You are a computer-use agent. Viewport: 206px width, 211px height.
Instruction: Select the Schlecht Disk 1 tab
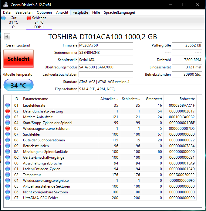point(39,22)
